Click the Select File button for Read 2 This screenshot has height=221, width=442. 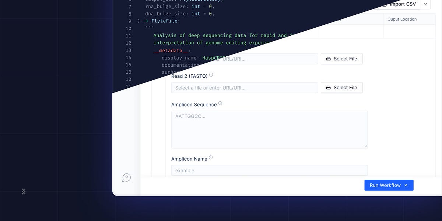[341, 87]
